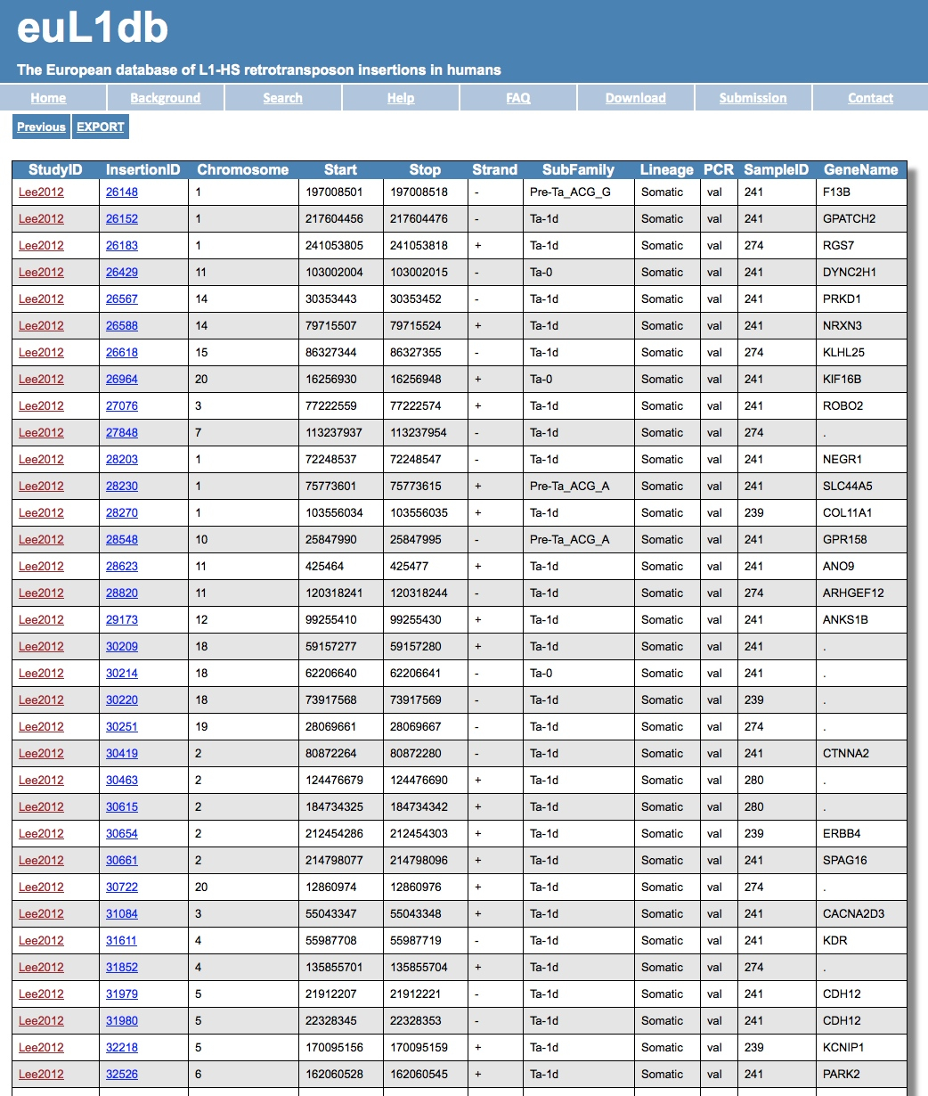Open the Contact page
928x1096 pixels.
870,98
